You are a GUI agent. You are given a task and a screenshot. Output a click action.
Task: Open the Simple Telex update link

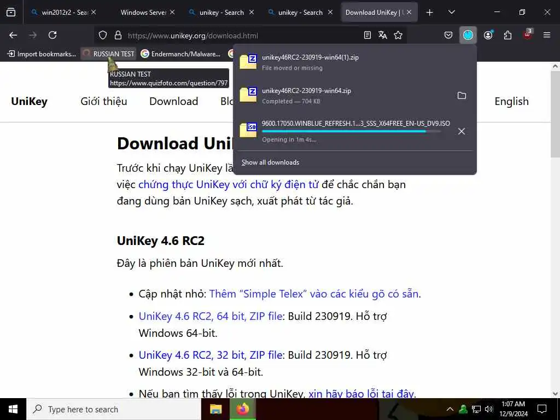315,294
